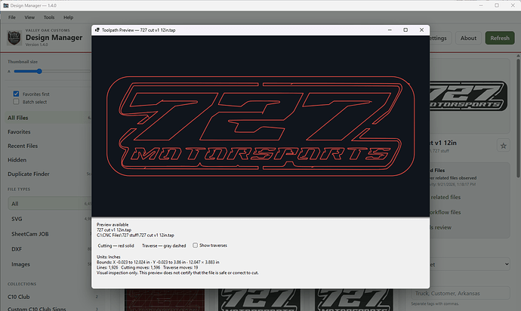This screenshot has width=521, height=311.
Task: Uncheck the Favorites first checkbox
Action: click(16, 94)
